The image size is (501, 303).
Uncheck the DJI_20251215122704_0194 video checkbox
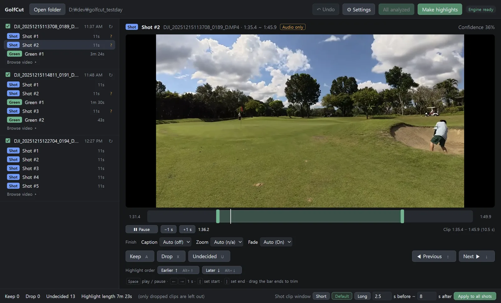(x=8, y=141)
